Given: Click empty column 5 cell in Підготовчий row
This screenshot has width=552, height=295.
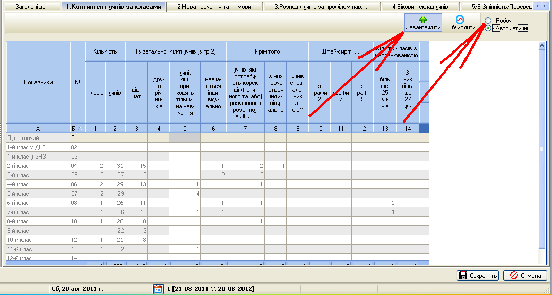Looking at the screenshot, I should click(185, 138).
